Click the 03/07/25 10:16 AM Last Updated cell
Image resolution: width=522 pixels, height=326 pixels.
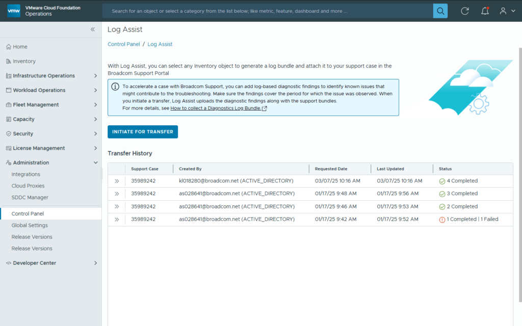400,181
